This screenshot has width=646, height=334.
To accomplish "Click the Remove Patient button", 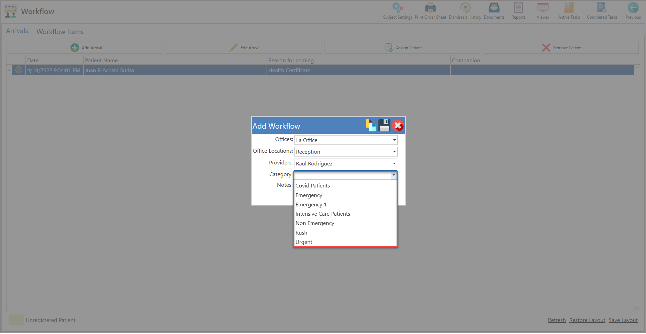I will 561,48.
